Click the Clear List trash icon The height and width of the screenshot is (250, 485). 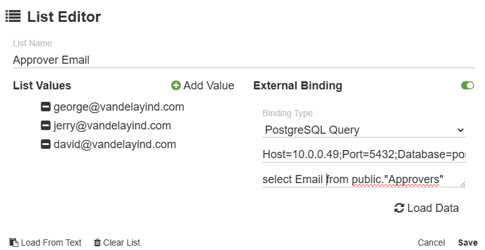click(x=97, y=242)
